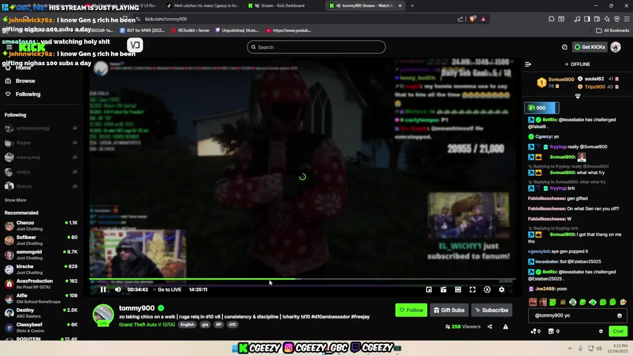
Task: Open the profile avatar menu
Action: 616,47
